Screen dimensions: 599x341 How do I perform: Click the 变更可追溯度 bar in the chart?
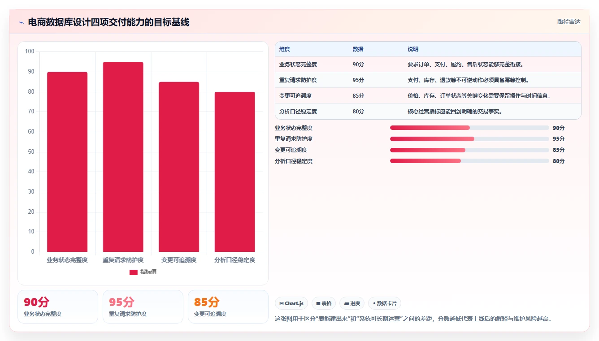(179, 167)
